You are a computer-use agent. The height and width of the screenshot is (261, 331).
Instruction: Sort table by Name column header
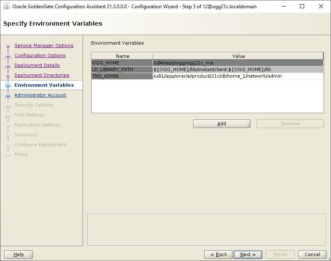[x=123, y=56]
